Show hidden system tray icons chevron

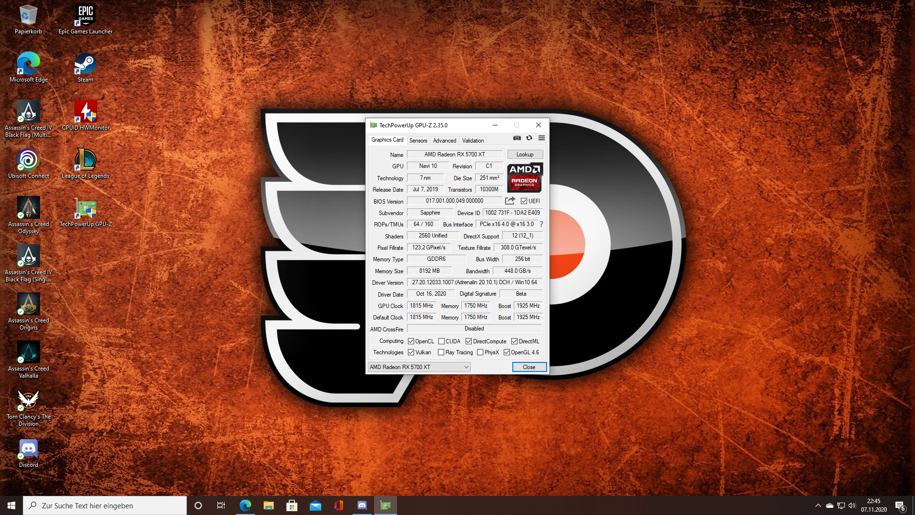point(818,505)
